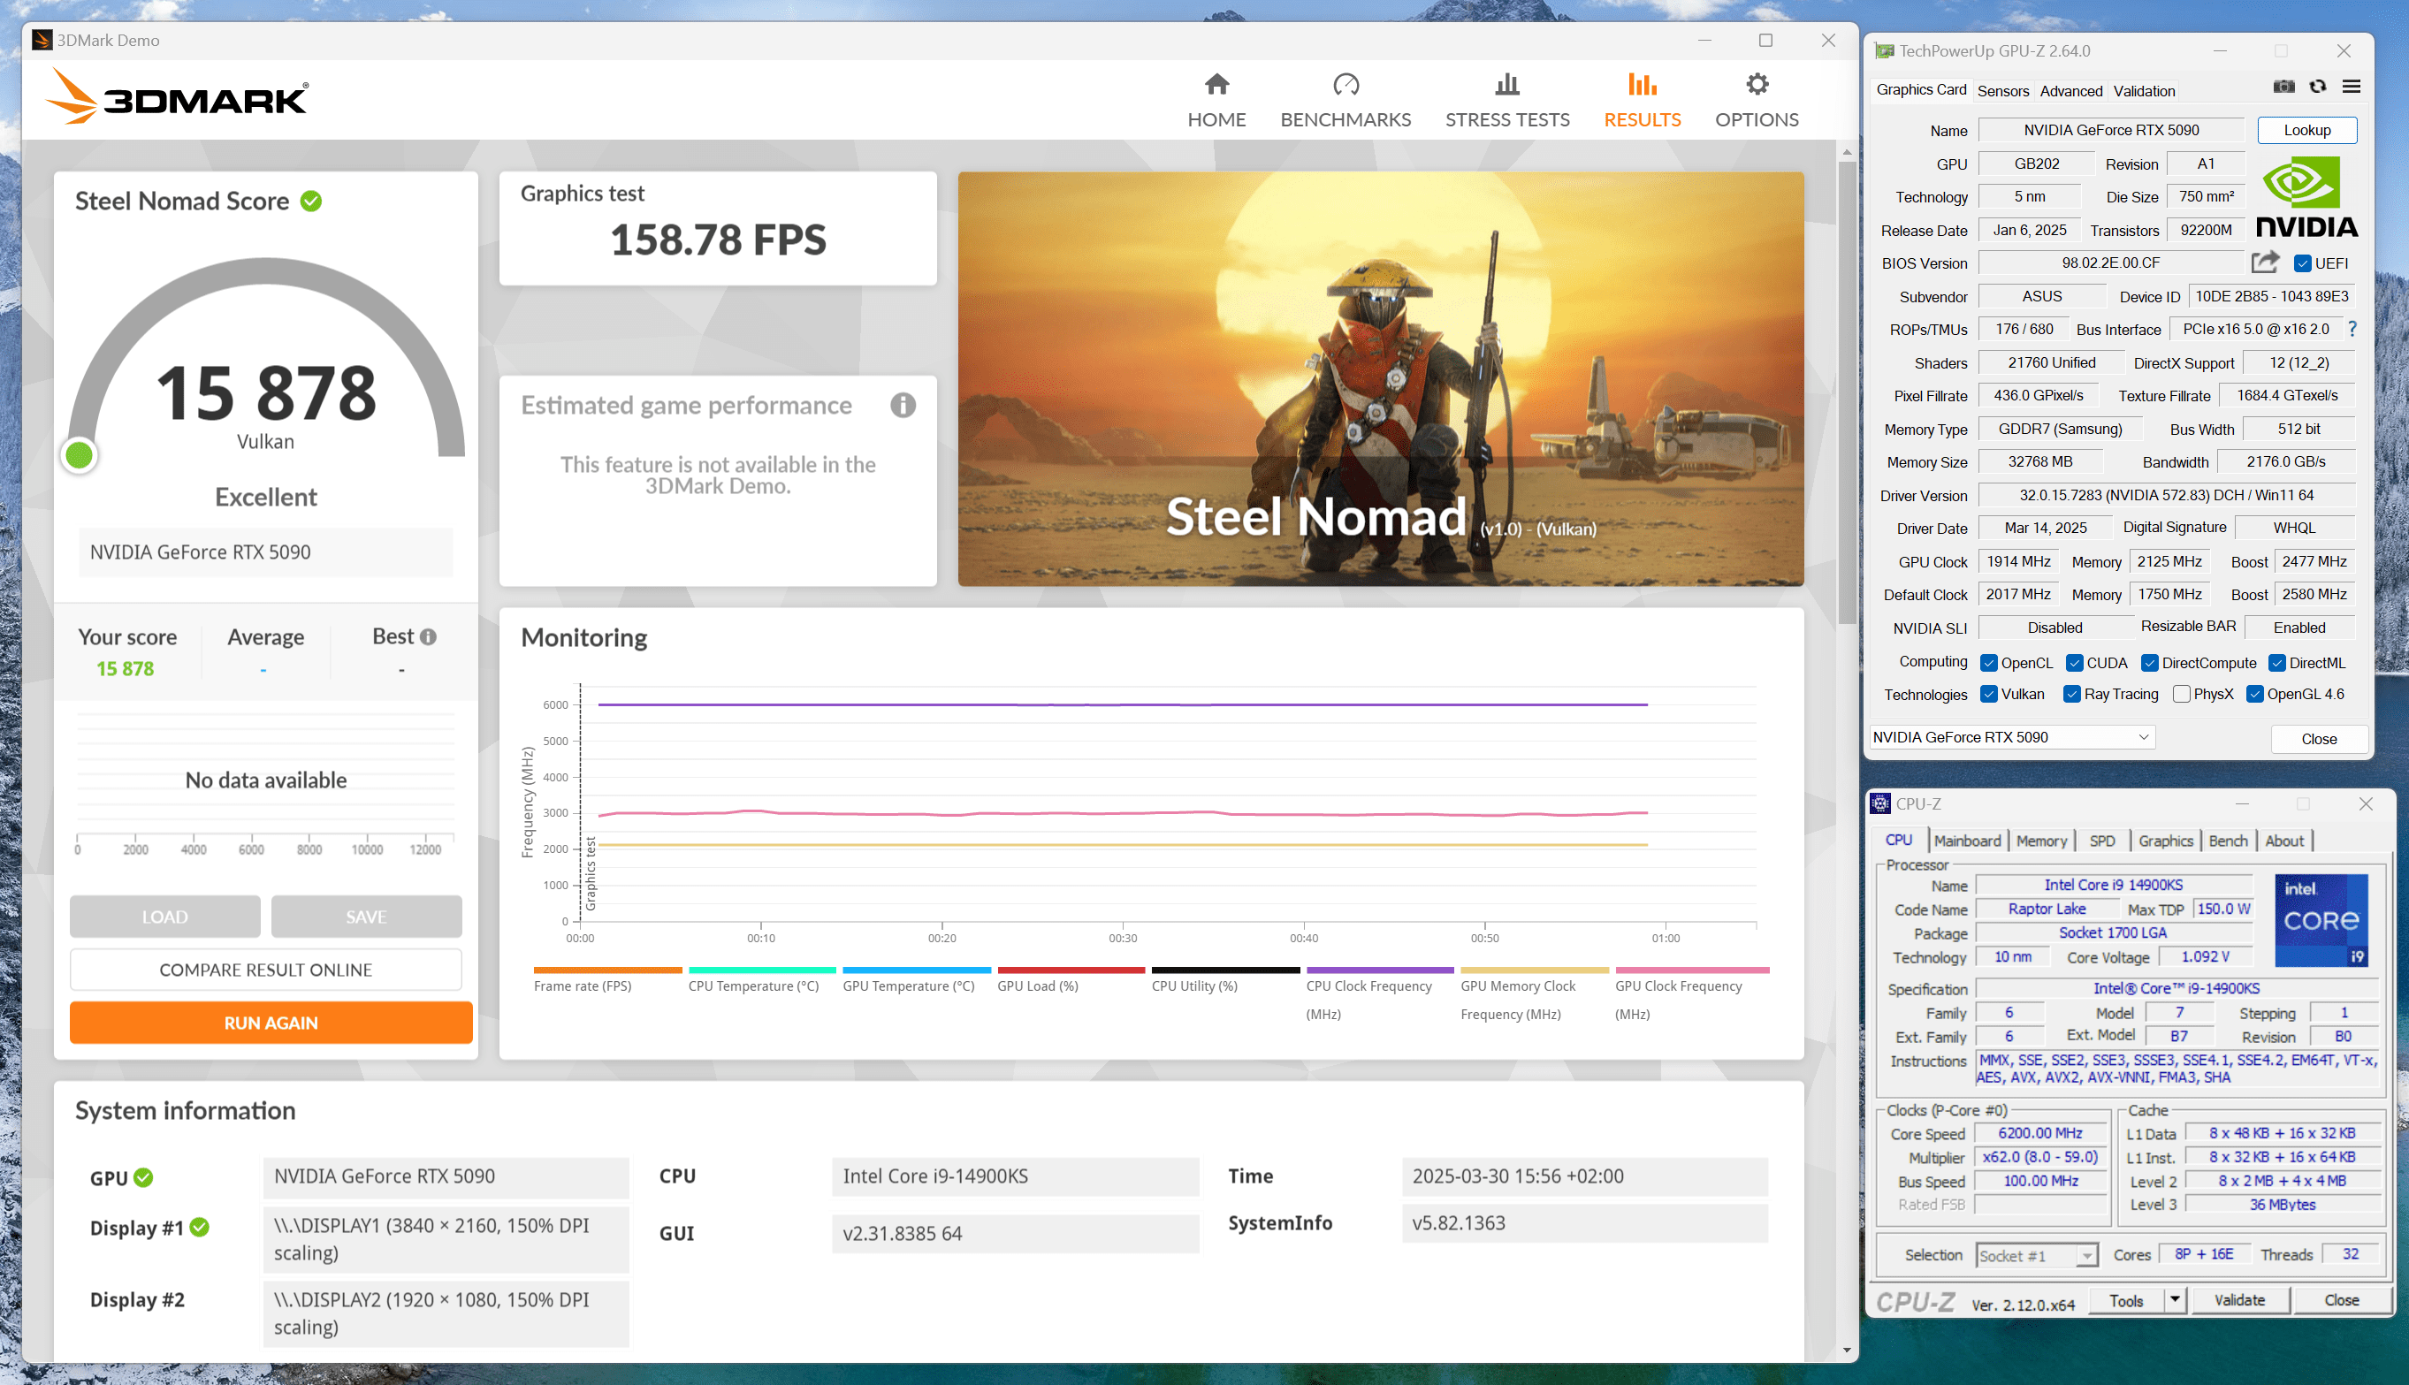Open the About tab in CPU-Z
2409x1385 pixels.
(2283, 841)
